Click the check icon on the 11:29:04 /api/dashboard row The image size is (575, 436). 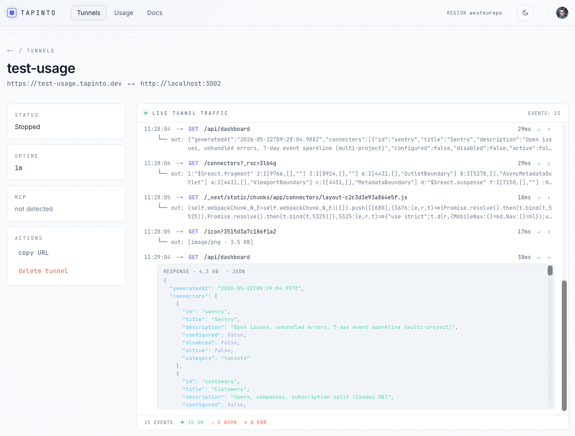(539, 257)
